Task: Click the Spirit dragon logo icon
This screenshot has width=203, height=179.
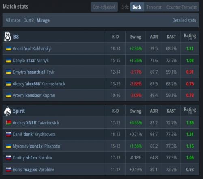Action: point(8,111)
